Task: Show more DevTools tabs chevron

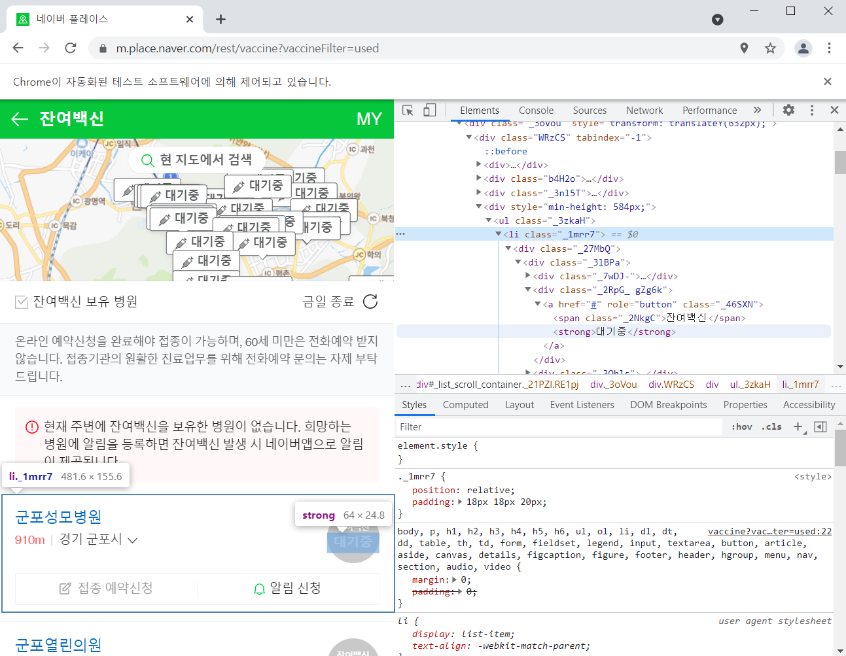Action: (757, 111)
